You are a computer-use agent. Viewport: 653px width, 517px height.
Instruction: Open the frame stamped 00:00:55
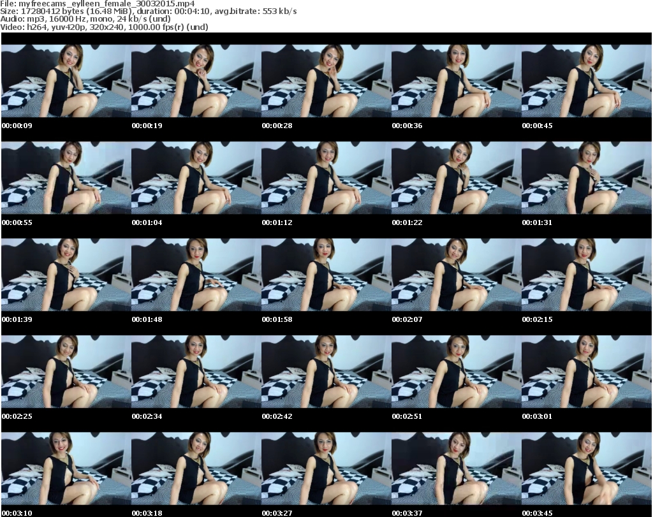click(x=66, y=178)
